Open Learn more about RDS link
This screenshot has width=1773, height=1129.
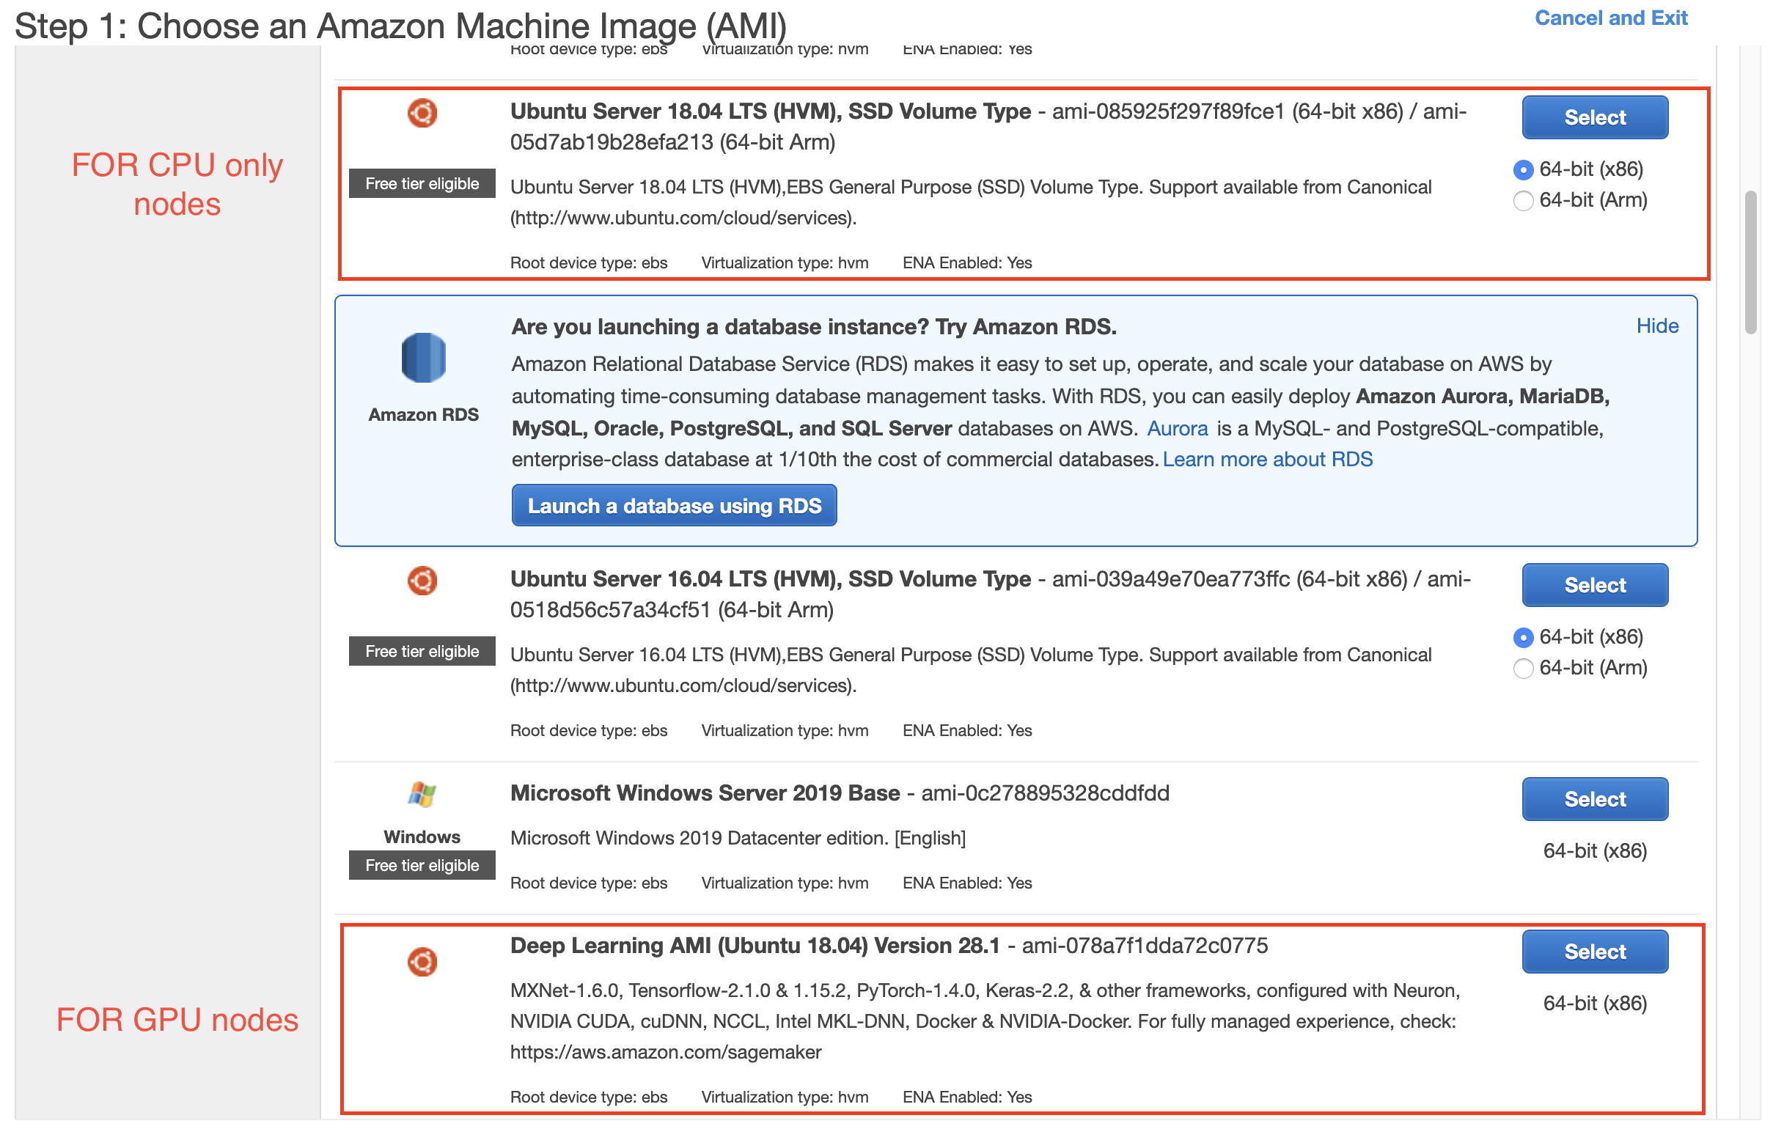[1267, 460]
